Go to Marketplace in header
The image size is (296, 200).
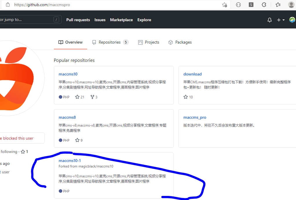pyautogui.click(x=121, y=20)
